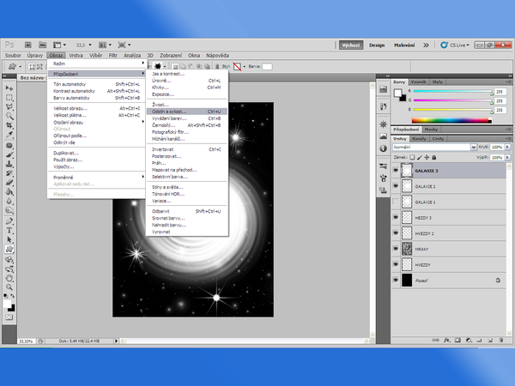Select the Horizontal Type tool
Image resolution: width=515 pixels, height=386 pixels.
pyautogui.click(x=10, y=231)
